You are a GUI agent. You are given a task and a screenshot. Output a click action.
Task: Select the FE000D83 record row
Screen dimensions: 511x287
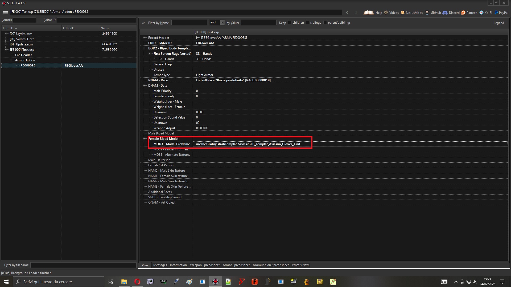69,65
